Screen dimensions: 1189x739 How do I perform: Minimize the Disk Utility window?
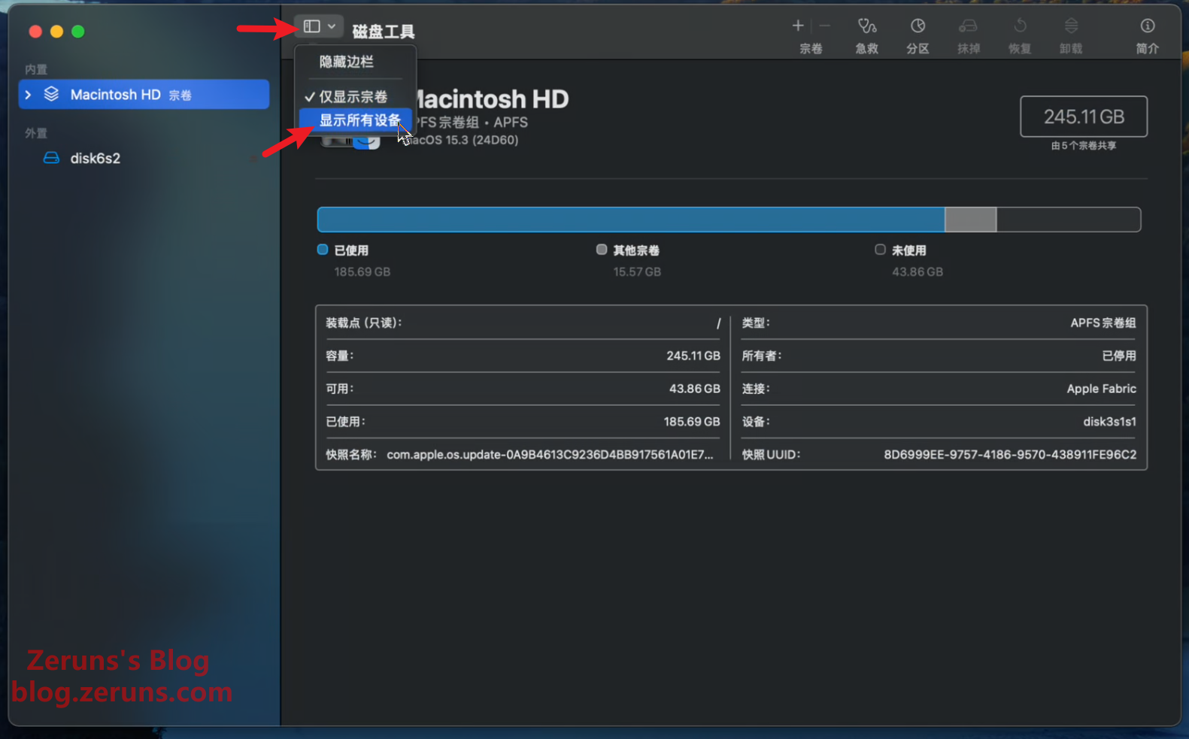click(x=56, y=32)
